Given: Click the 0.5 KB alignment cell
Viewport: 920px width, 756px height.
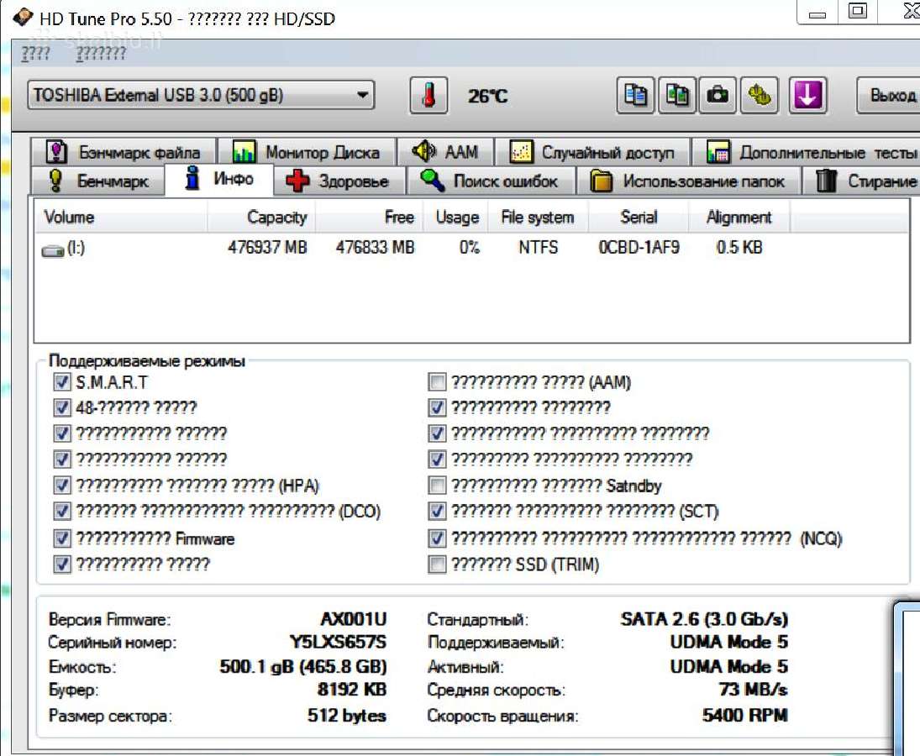Looking at the screenshot, I should (x=739, y=248).
